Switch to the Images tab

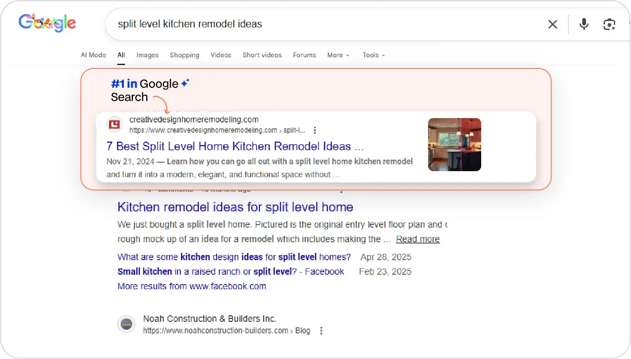[147, 55]
